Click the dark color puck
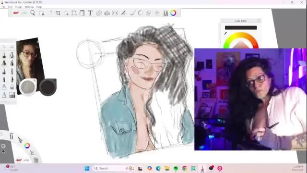The image size is (307, 173). [48, 87]
